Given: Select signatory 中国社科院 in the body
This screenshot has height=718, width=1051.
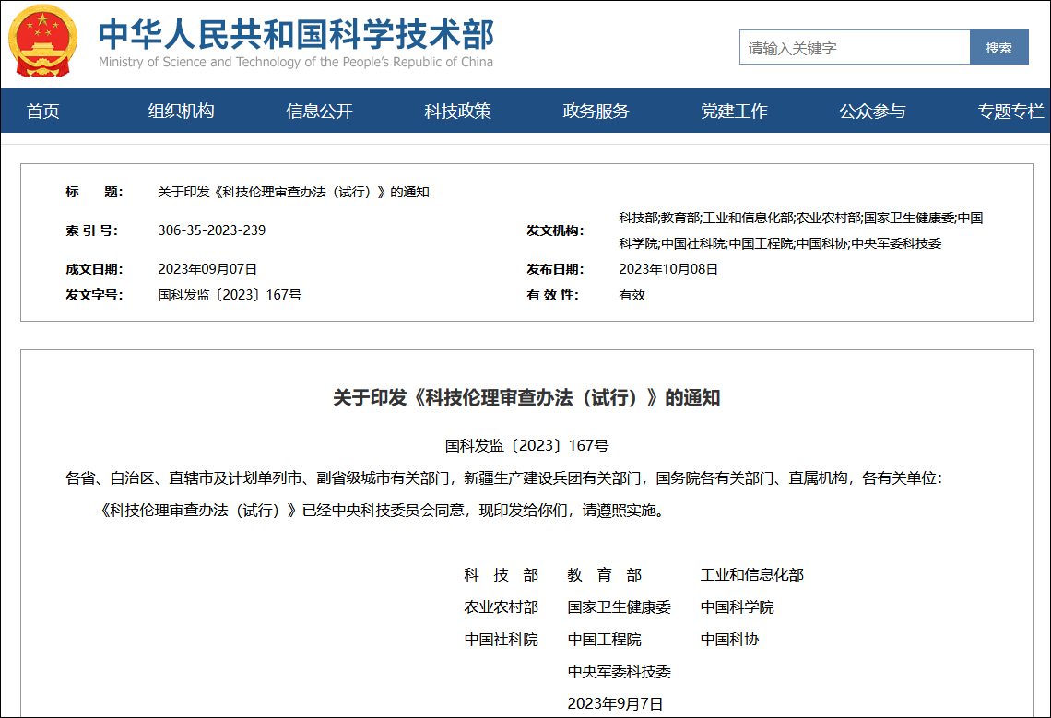Looking at the screenshot, I should [x=502, y=639].
